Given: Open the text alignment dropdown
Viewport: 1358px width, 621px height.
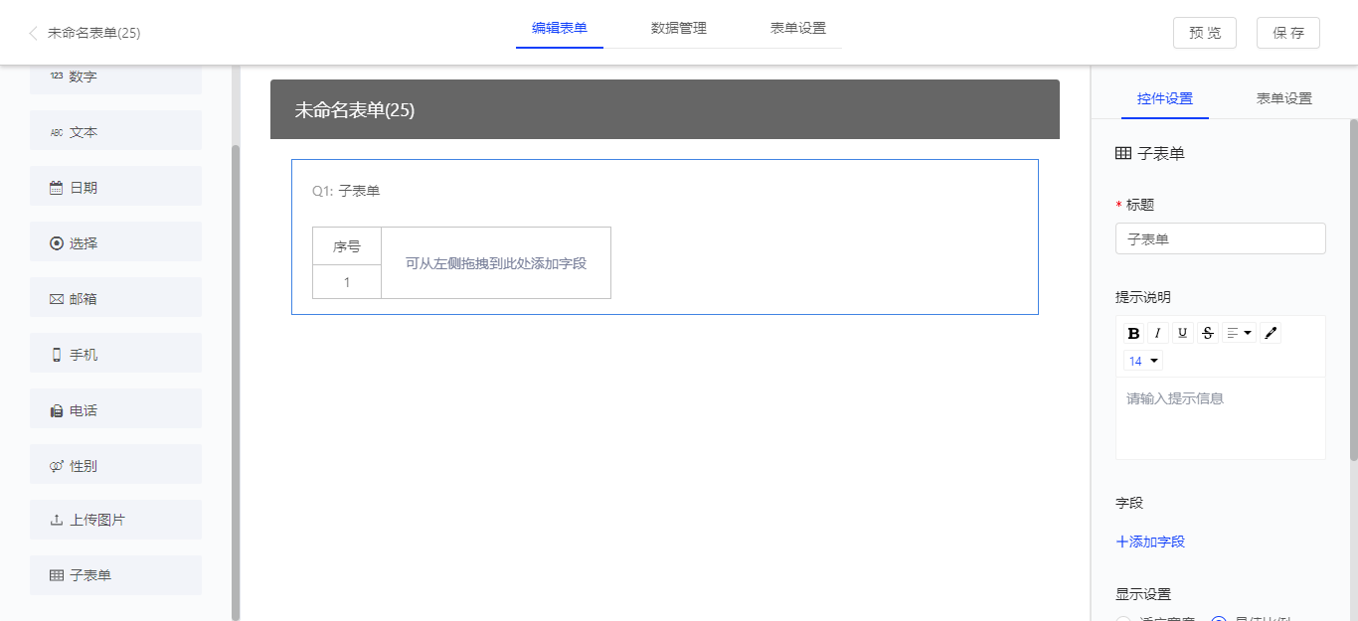Looking at the screenshot, I should click(1239, 333).
